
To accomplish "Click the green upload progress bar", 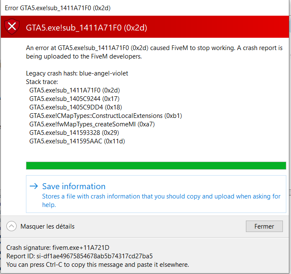I will [x=156, y=165].
